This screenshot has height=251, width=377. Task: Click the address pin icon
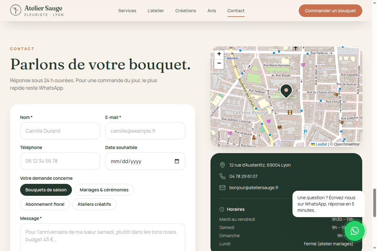222,165
